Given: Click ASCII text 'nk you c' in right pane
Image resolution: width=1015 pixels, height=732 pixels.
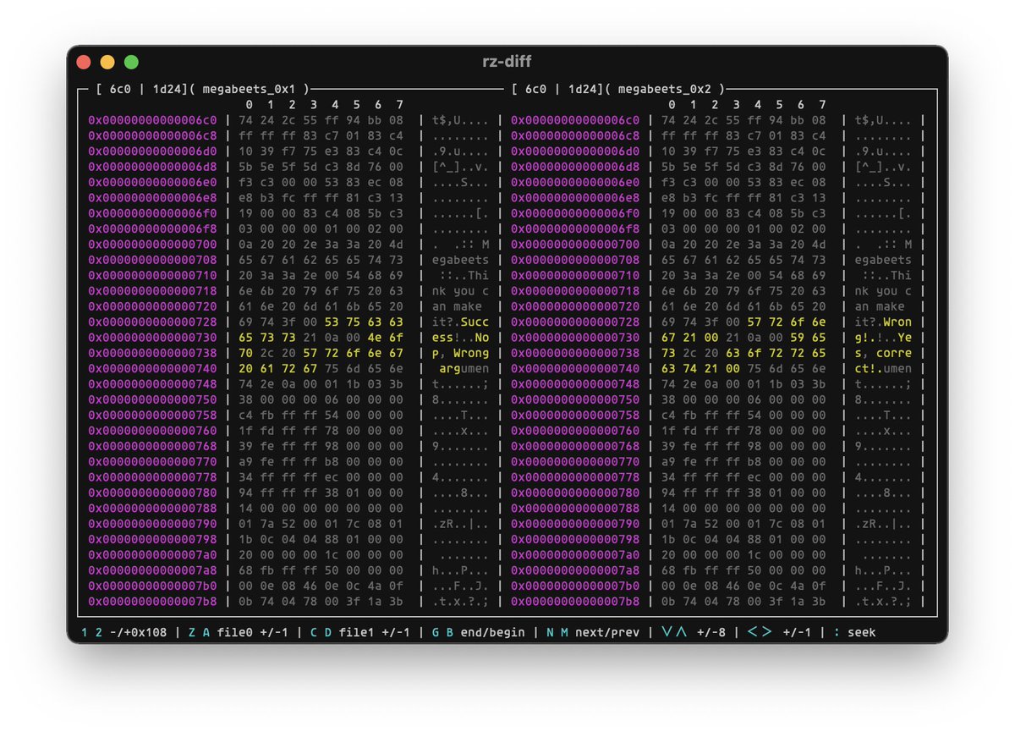Looking at the screenshot, I should (883, 291).
